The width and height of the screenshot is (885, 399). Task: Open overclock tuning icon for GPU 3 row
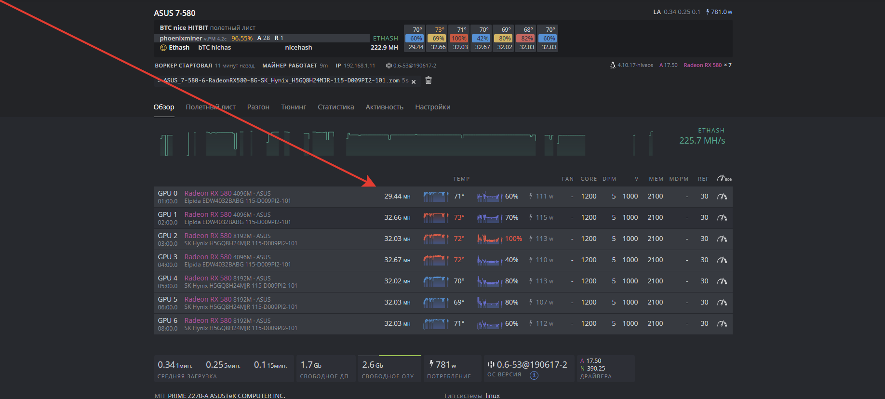[722, 260]
